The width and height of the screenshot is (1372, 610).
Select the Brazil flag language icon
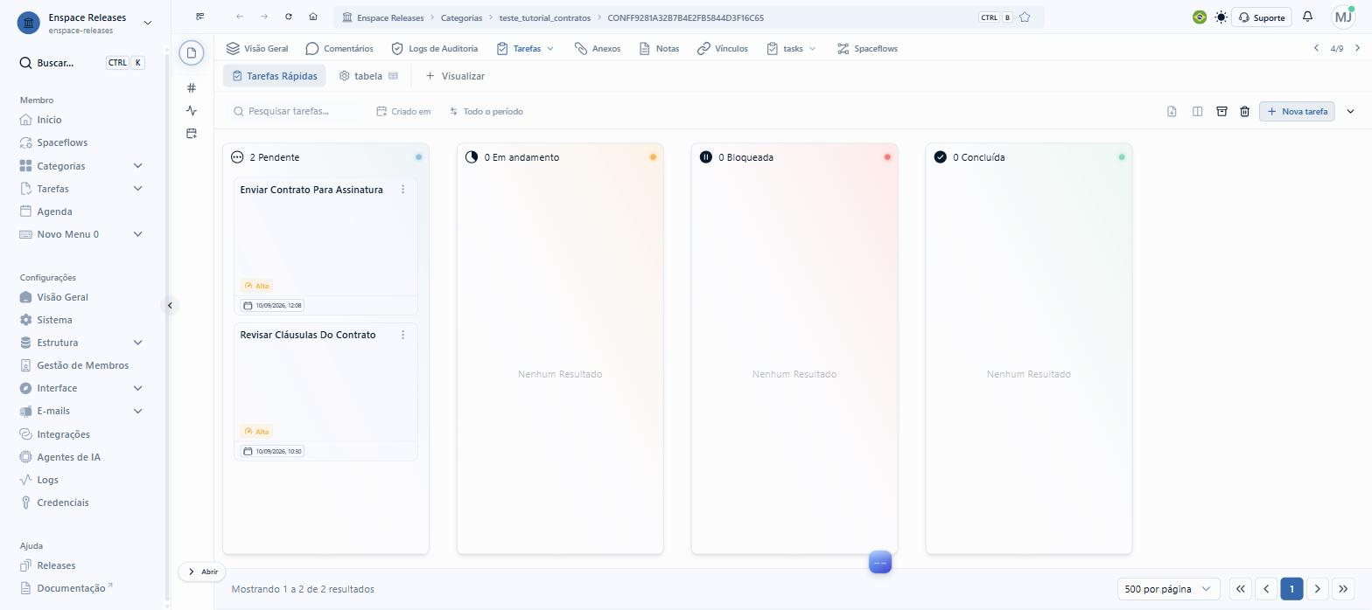pyautogui.click(x=1200, y=17)
